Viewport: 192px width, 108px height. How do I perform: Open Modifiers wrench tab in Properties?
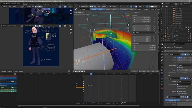point(162,70)
